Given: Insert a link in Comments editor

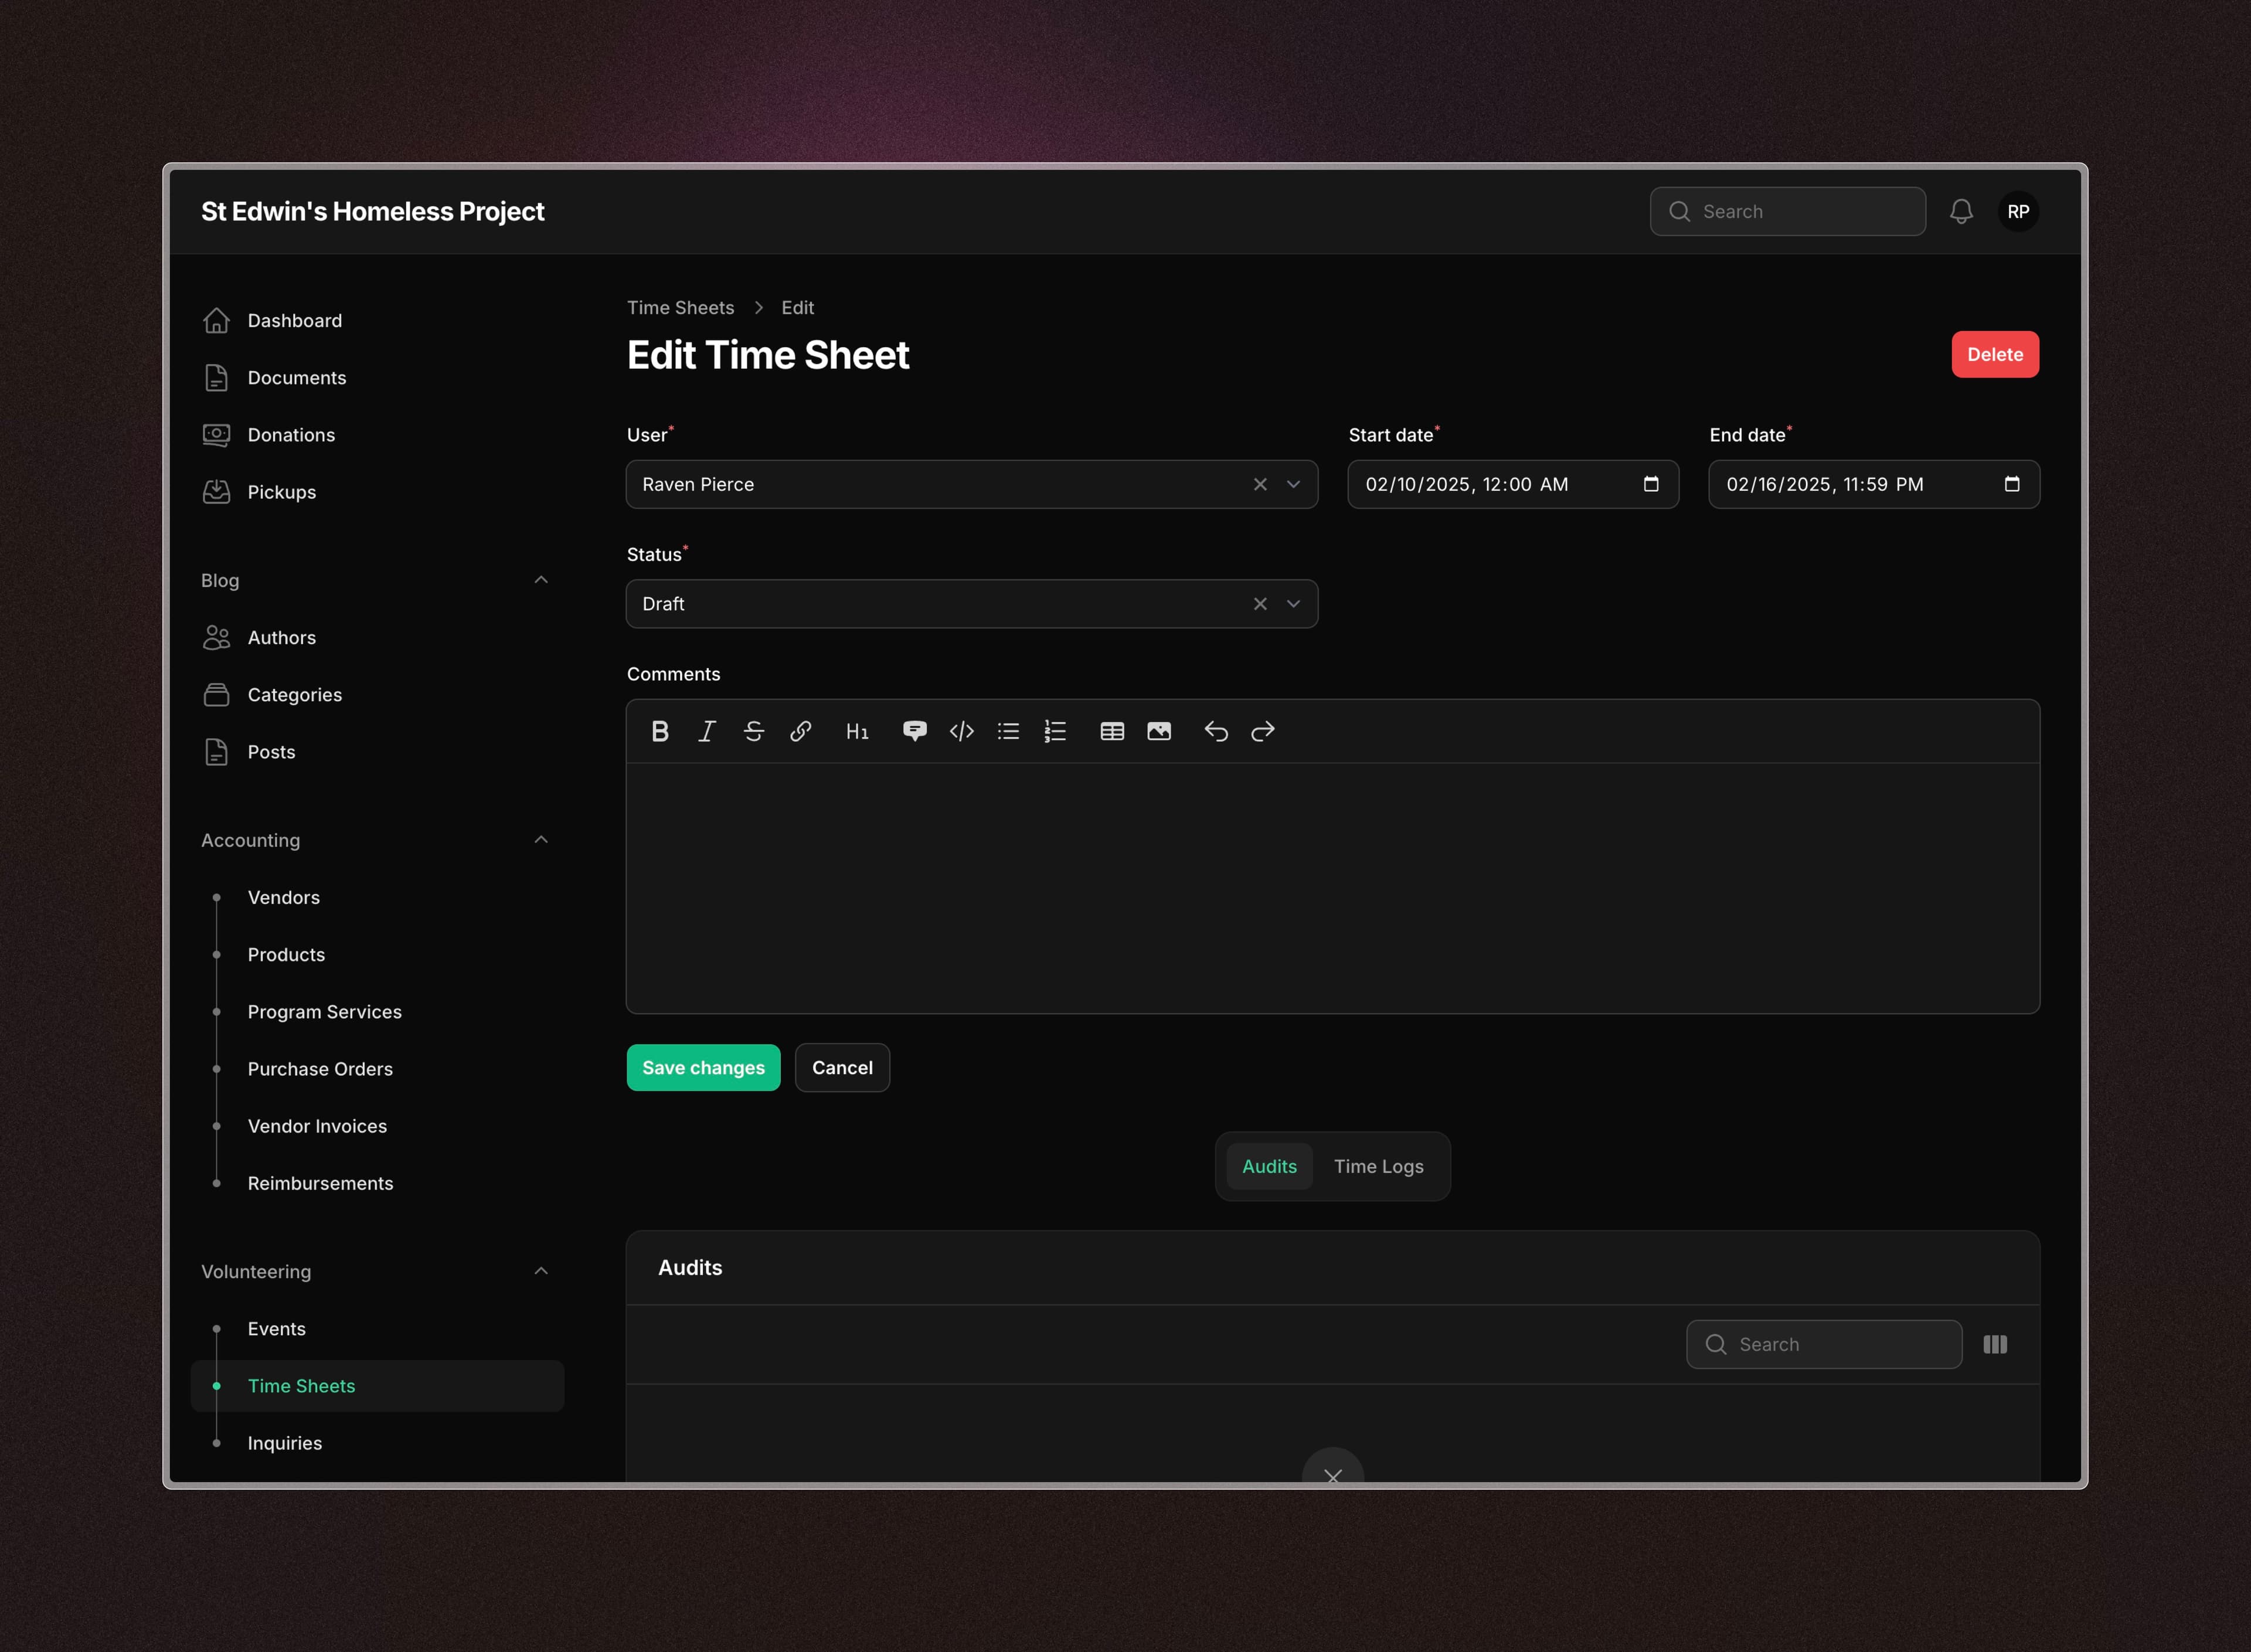Looking at the screenshot, I should coord(800,731).
